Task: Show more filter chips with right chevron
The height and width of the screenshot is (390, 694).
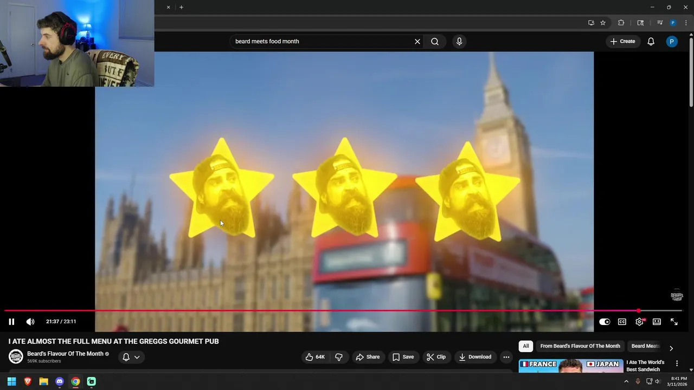Action: [671, 348]
